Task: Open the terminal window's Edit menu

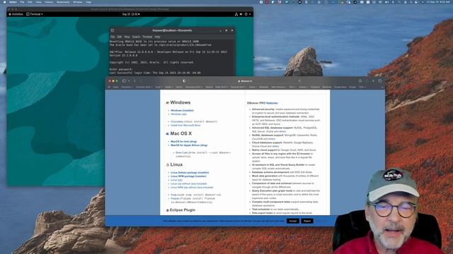Action: click(120, 37)
